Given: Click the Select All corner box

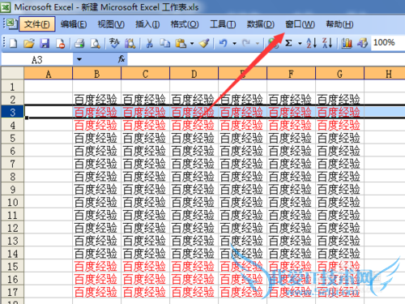Looking at the screenshot, I should coord(12,73).
